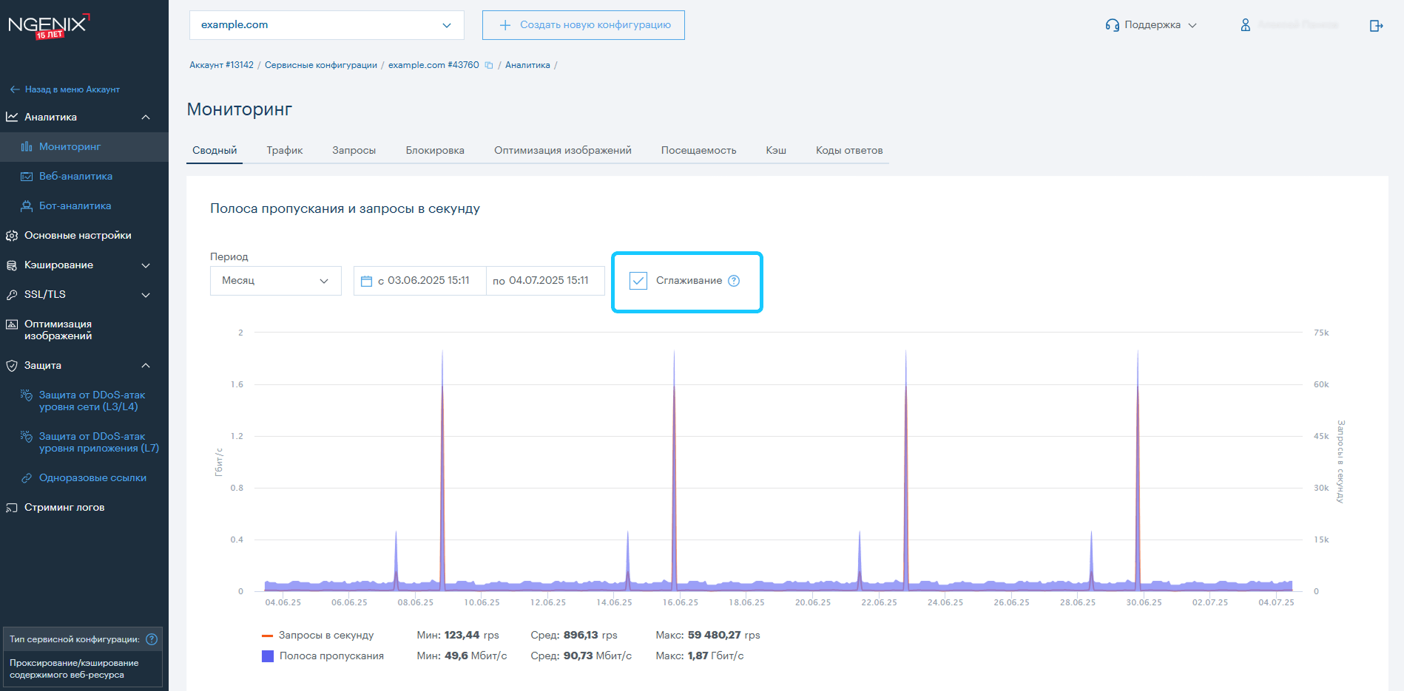The image size is (1404, 691).
Task: Click the Bot analytics robot icon
Action: click(27, 205)
